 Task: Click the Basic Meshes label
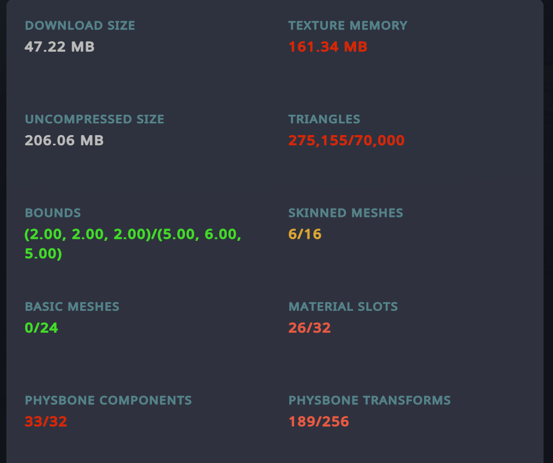pyautogui.click(x=72, y=307)
